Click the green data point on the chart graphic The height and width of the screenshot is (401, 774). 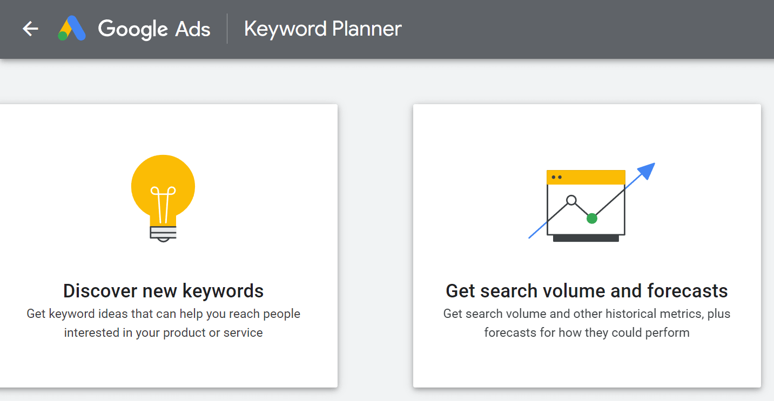(591, 218)
